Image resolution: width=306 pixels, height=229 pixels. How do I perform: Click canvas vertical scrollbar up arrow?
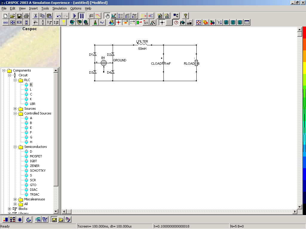[x=299, y=30]
